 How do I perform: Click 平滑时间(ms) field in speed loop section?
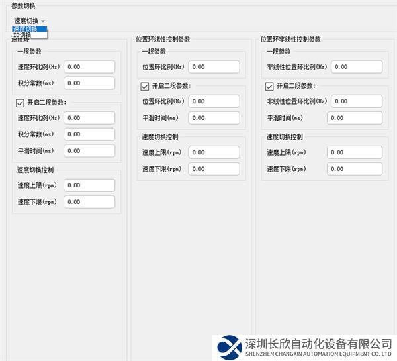click(89, 151)
